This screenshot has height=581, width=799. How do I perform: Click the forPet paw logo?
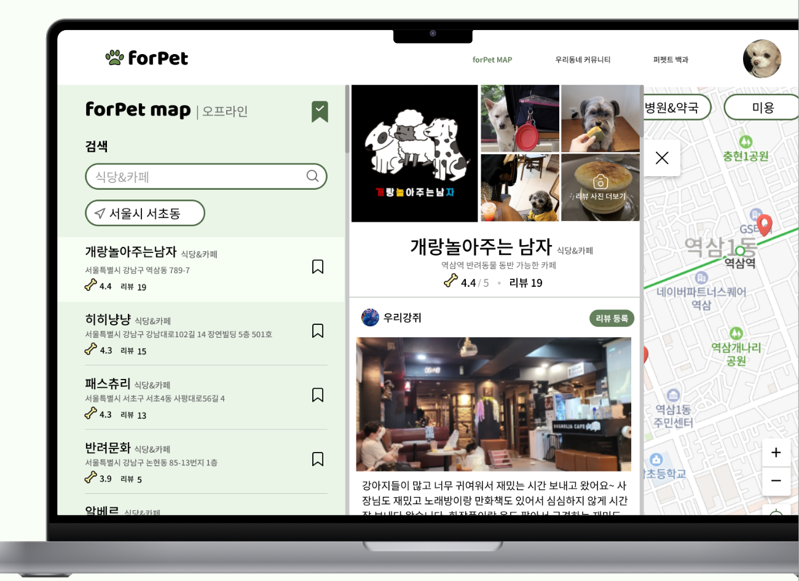pyautogui.click(x=114, y=57)
